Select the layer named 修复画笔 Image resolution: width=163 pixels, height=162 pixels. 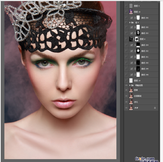pos(141,96)
